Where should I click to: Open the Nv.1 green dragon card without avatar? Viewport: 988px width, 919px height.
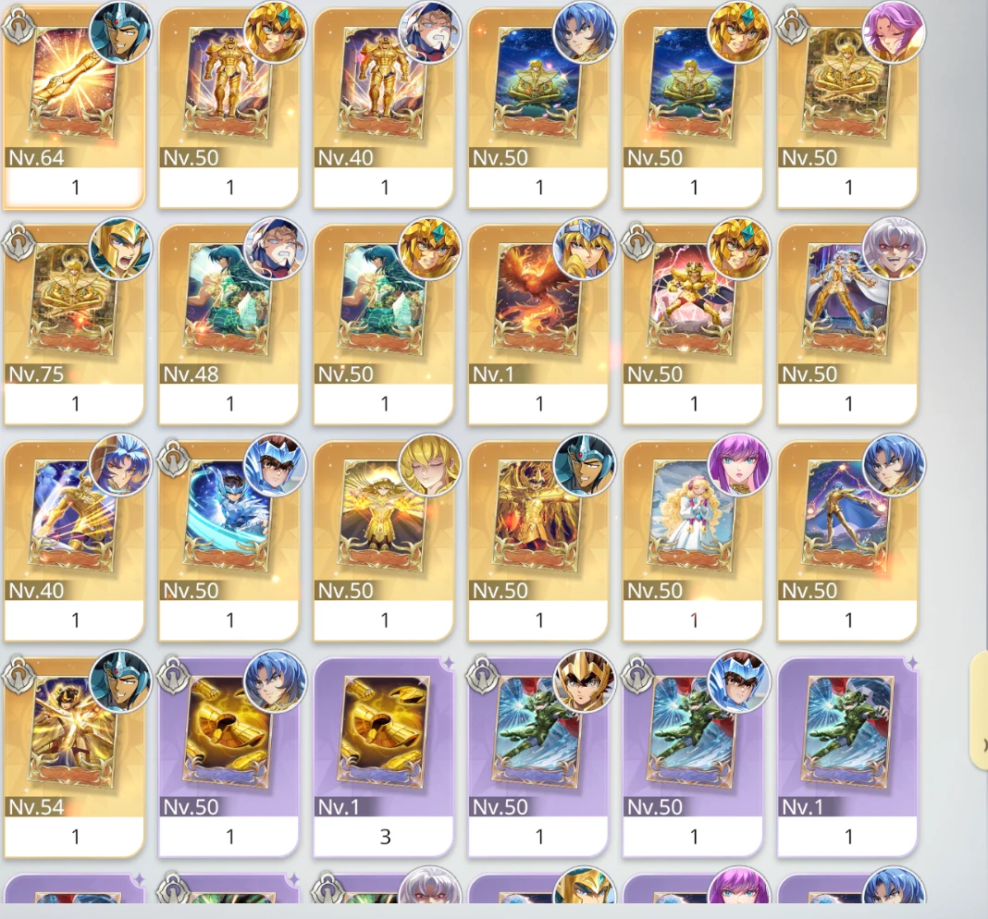click(x=846, y=758)
